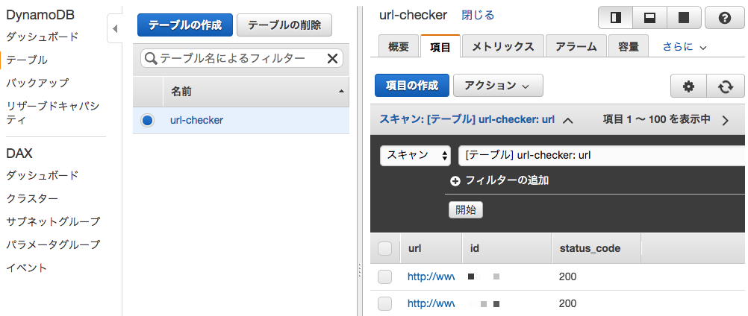Open the アラーム alarms tab

tap(576, 46)
